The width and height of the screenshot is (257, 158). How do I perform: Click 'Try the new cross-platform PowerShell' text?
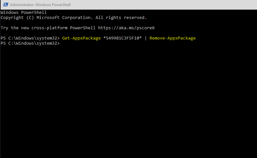pyautogui.click(x=48, y=28)
